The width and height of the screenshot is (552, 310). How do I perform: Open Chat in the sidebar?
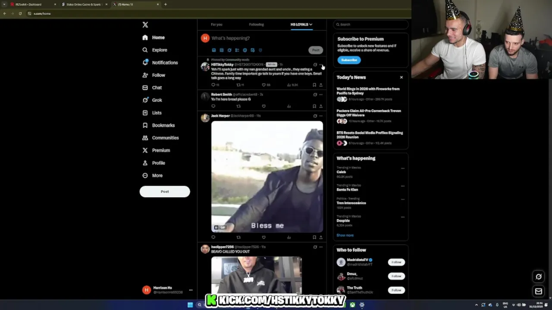(x=152, y=87)
